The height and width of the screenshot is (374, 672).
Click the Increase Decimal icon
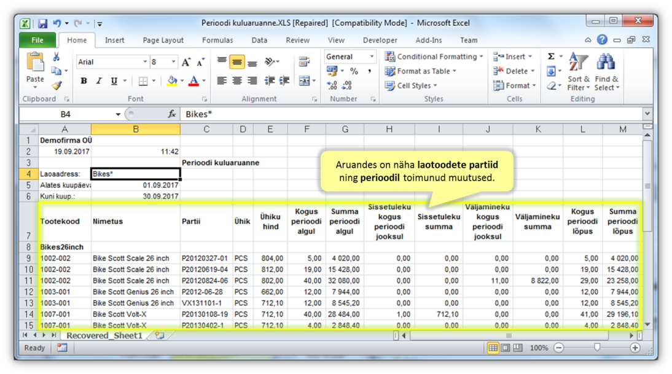point(332,86)
